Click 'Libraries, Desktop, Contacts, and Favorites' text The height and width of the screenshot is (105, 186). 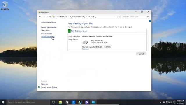pos(97,36)
